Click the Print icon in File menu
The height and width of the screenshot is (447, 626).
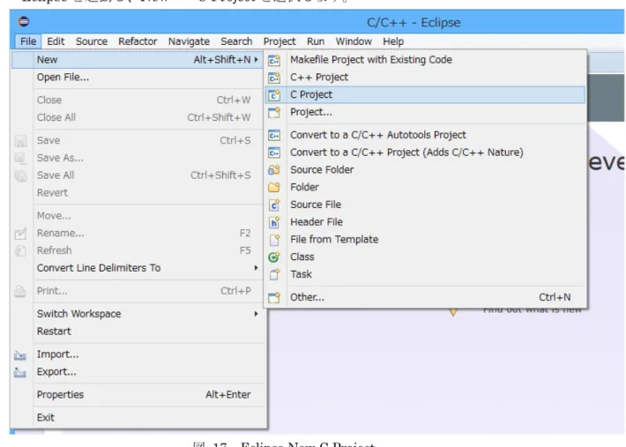click(20, 291)
